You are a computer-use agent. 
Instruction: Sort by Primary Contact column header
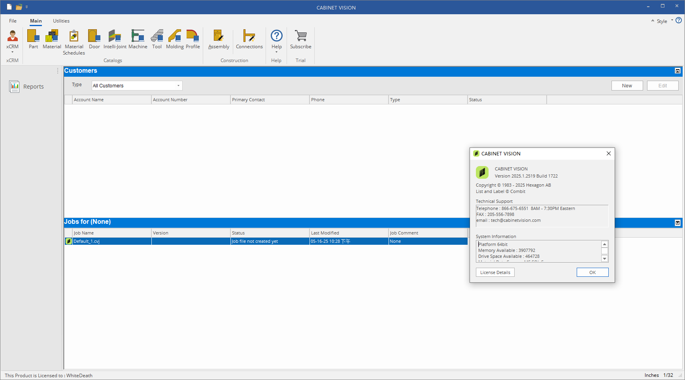(270, 100)
